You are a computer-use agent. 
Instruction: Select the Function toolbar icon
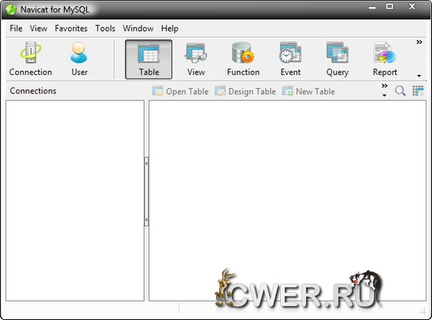click(243, 59)
